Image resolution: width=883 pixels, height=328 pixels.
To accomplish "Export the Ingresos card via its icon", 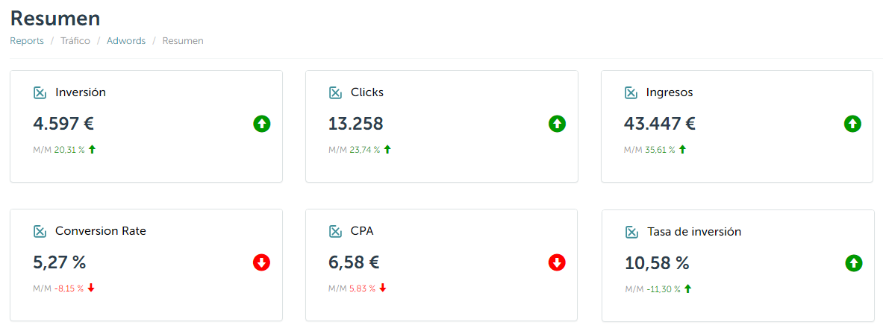I will coord(631,92).
